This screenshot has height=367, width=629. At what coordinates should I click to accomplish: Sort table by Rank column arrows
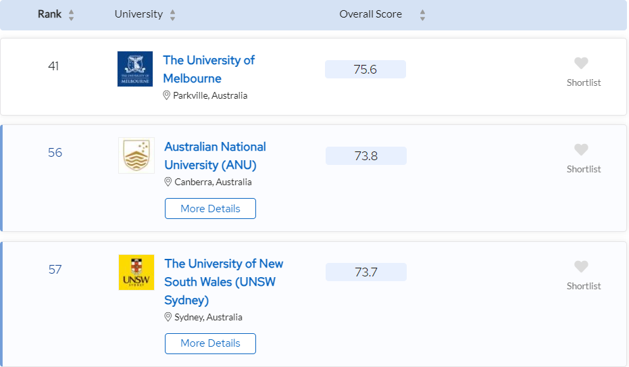tap(72, 16)
